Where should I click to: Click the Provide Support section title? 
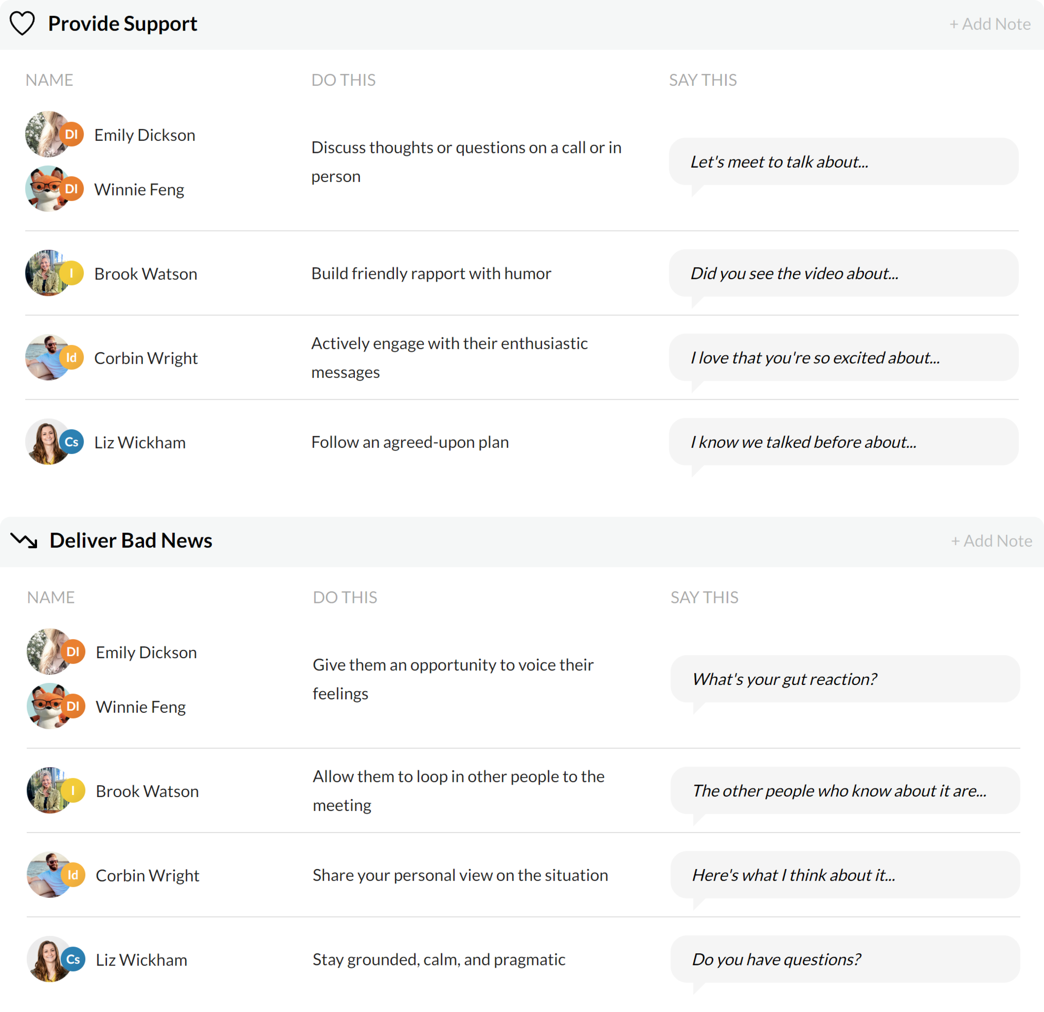(x=122, y=24)
